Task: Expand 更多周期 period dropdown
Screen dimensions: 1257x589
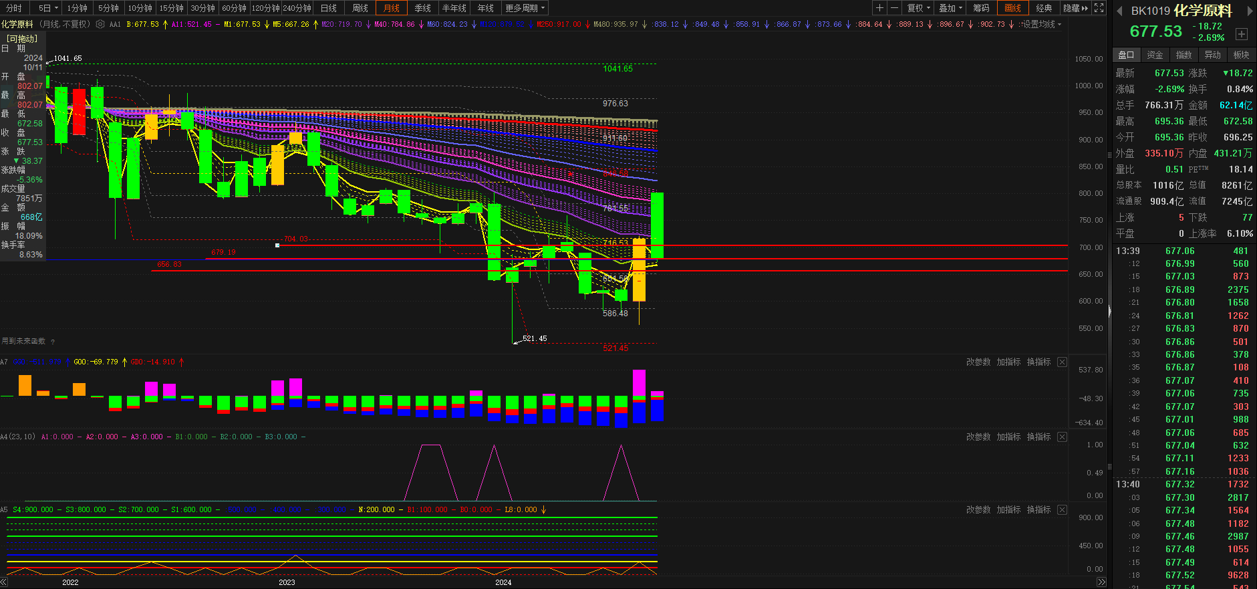Action: tap(525, 8)
